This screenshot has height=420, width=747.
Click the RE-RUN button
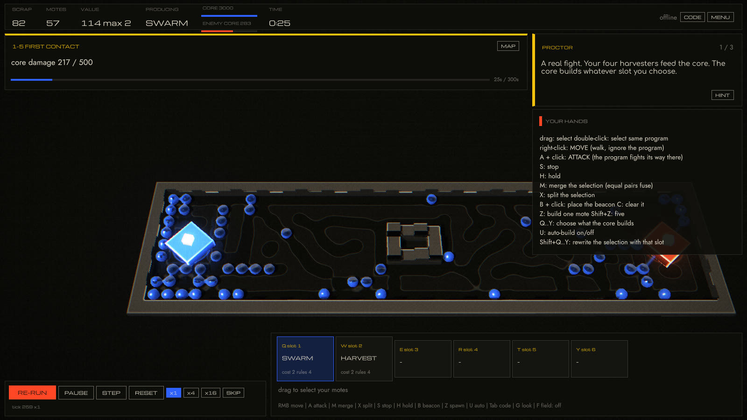(32, 392)
